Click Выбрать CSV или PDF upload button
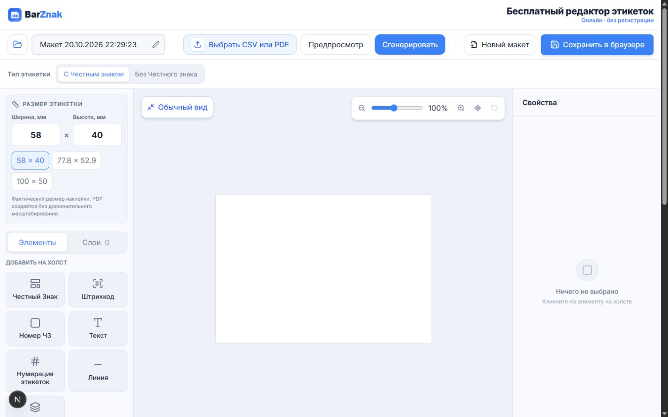 (x=240, y=44)
